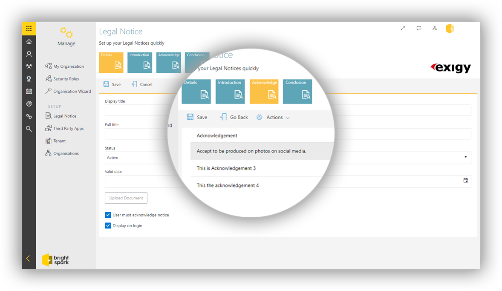Open the app launcher grid icon
This screenshot has width=502, height=291.
pyautogui.click(x=29, y=29)
